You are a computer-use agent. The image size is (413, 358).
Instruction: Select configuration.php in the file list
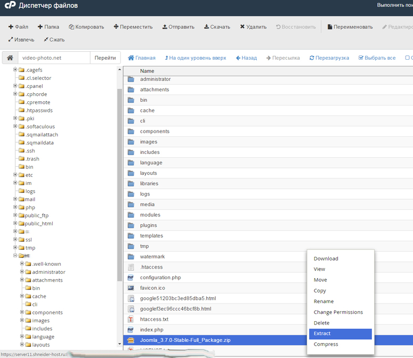pyautogui.click(x=160, y=278)
